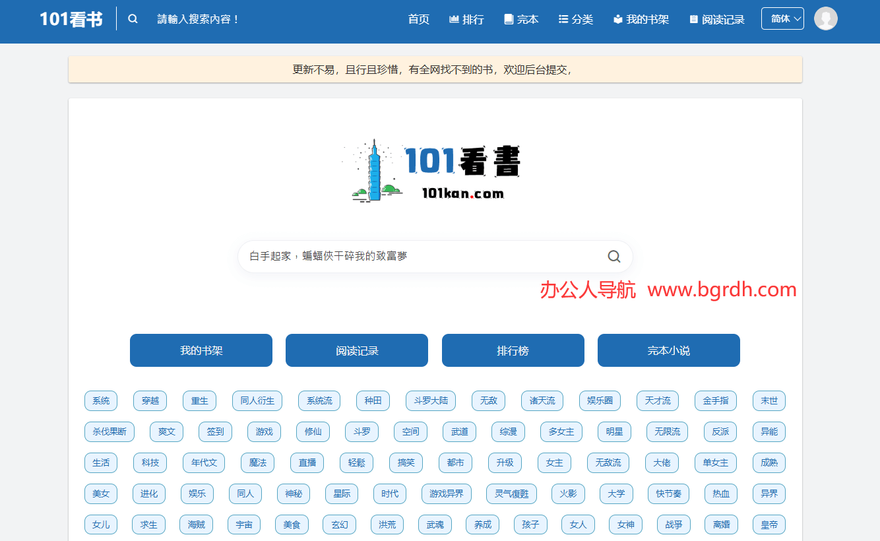Image resolution: width=880 pixels, height=541 pixels.
Task: Open the user avatar icon
Action: (825, 19)
